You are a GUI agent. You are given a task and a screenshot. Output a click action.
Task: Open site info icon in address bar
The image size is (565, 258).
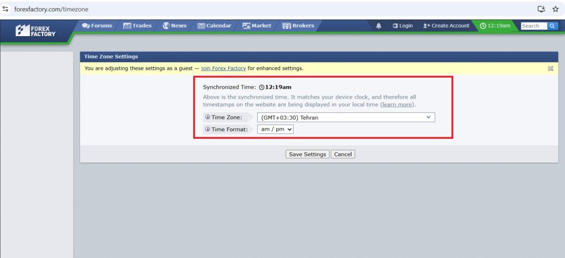pos(6,9)
